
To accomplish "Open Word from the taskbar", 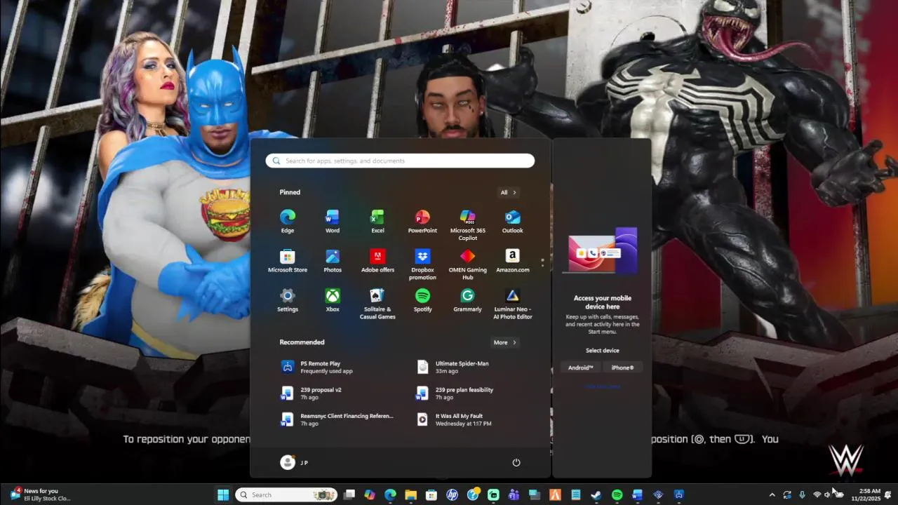I will coord(637,495).
